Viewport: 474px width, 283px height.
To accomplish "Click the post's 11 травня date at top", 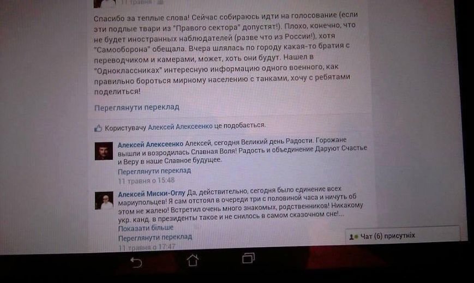I will pyautogui.click(x=136, y=2).
